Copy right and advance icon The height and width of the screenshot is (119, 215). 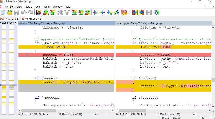click(x=110, y=12)
